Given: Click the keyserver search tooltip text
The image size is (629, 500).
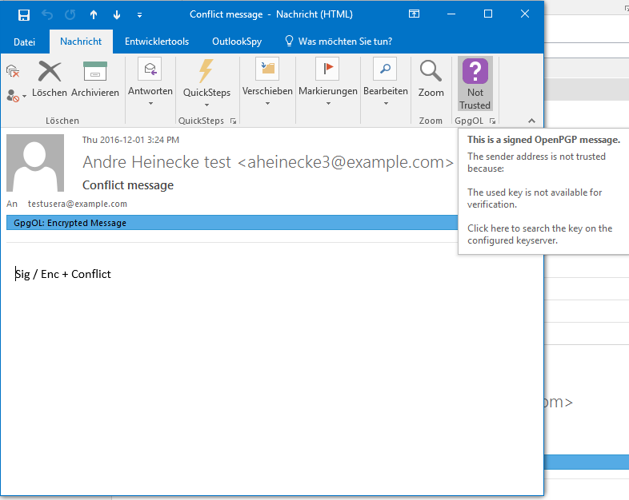Looking at the screenshot, I should [539, 234].
